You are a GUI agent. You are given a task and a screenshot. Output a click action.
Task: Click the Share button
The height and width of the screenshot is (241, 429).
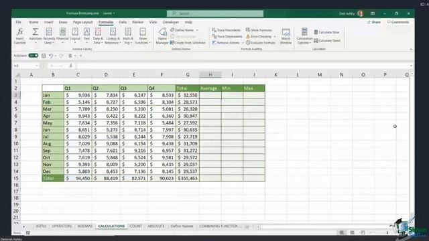[374, 22]
